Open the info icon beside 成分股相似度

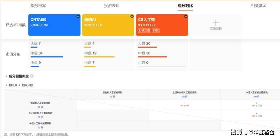pos(32,76)
